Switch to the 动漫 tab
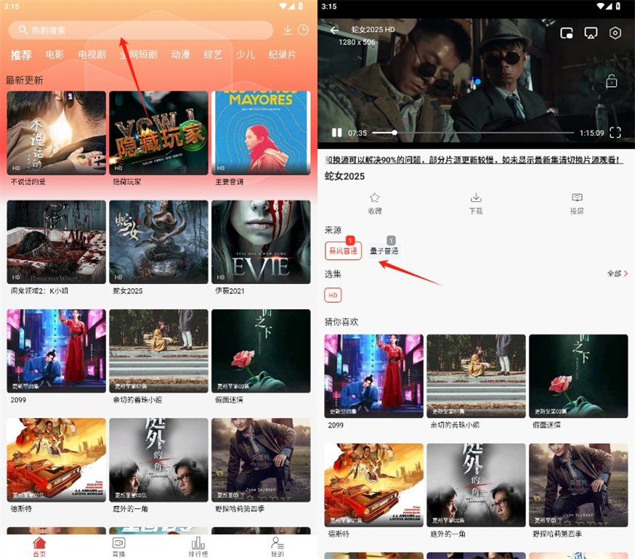This screenshot has height=559, width=635. pos(181,54)
